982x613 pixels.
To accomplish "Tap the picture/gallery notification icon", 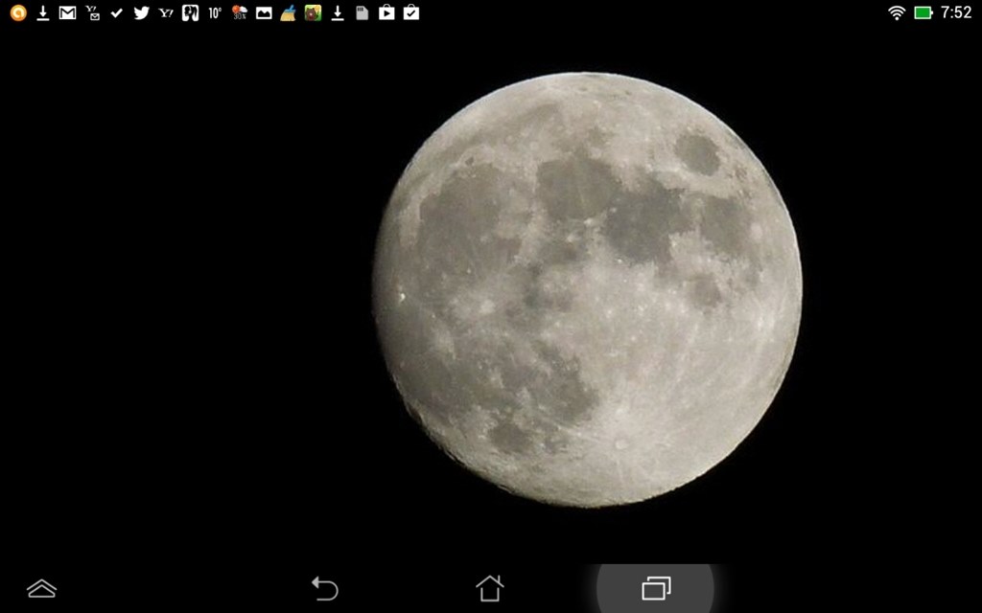I will coord(264,12).
